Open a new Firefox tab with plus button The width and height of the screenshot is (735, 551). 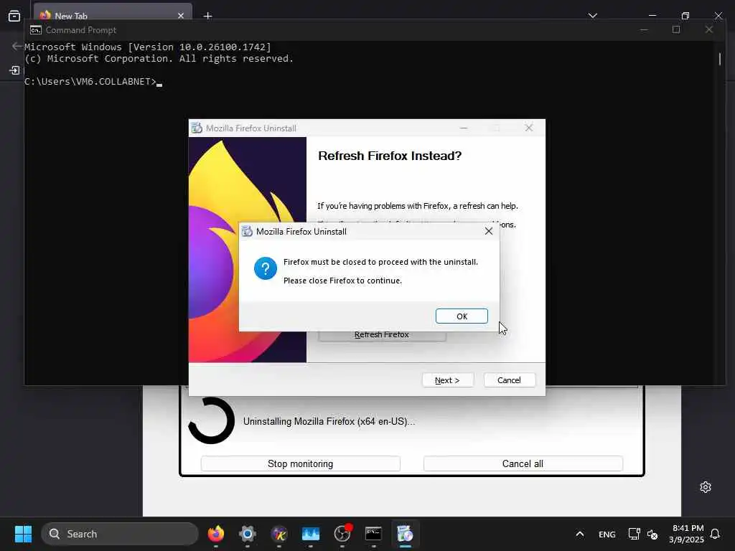(x=207, y=16)
